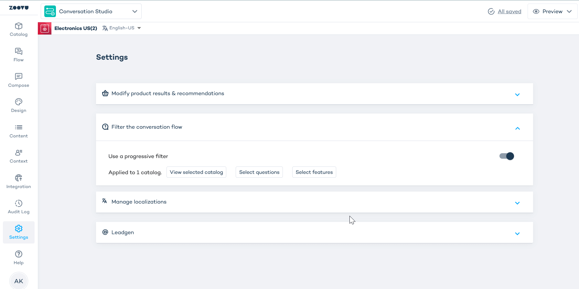The image size is (579, 289).
Task: Open the Help question mark icon
Action: tap(18, 254)
